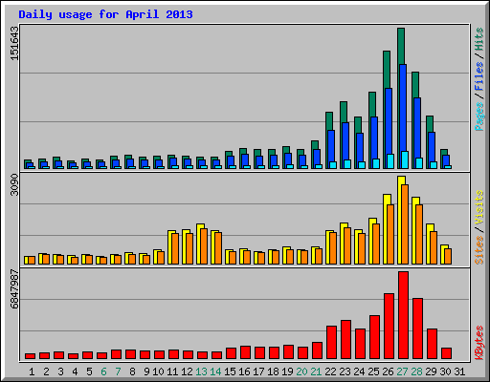Image resolution: width=490 pixels, height=382 pixels.
Task: Select day 29 on the x-axis
Action: (431, 371)
